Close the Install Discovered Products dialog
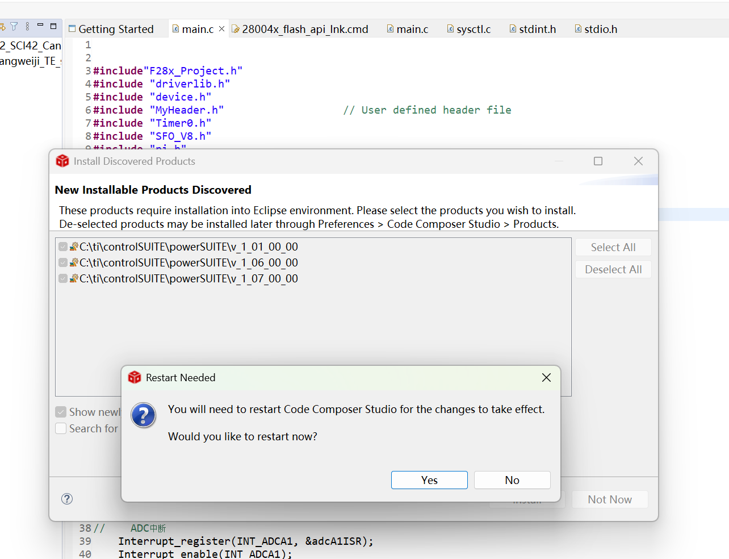729x559 pixels. 638,161
